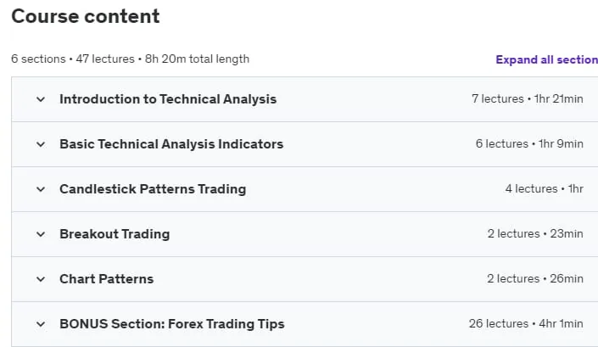Expand the Introduction to Technical Analysis chevron
This screenshot has width=598, height=347.
(41, 99)
